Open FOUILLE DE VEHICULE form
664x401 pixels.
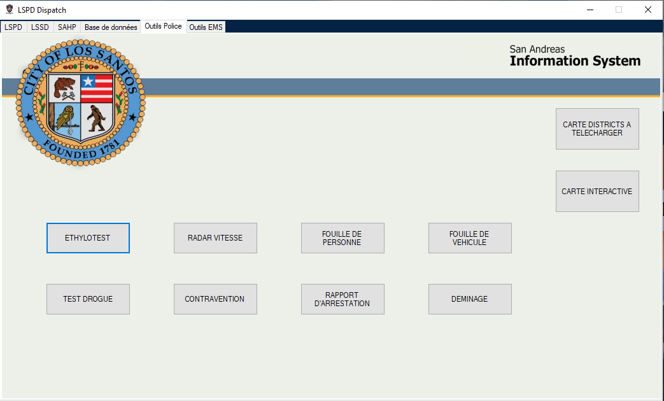pos(470,238)
